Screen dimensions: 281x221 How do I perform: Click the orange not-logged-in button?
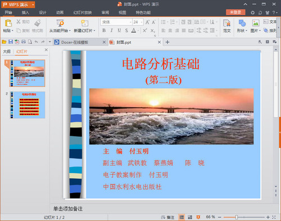(235, 12)
